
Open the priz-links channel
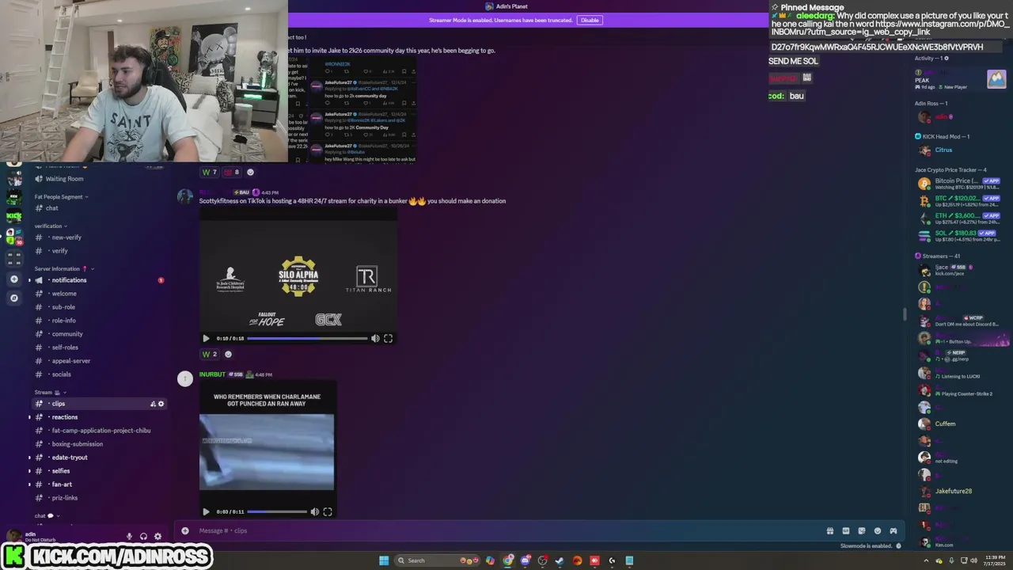[99, 498]
